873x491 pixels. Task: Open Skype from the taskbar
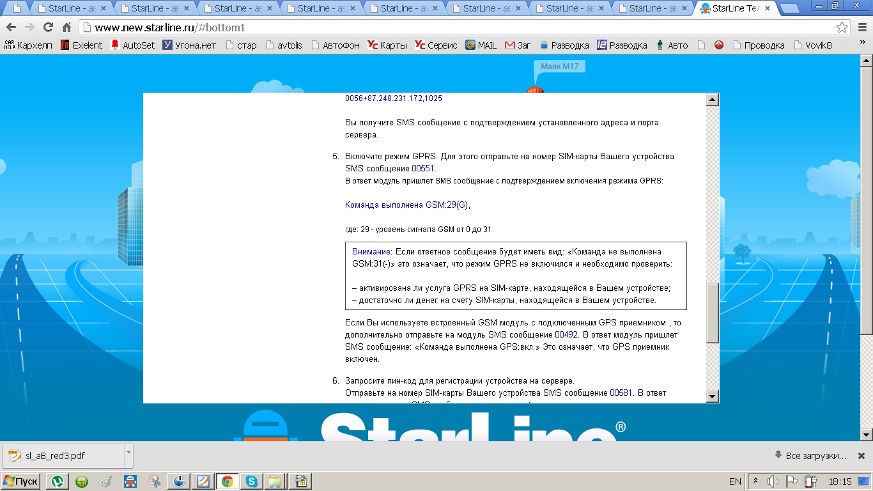click(x=252, y=481)
